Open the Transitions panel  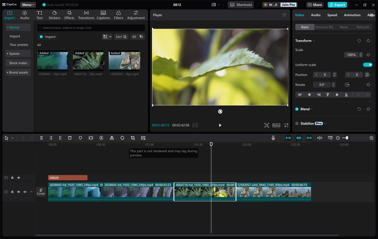click(86, 15)
